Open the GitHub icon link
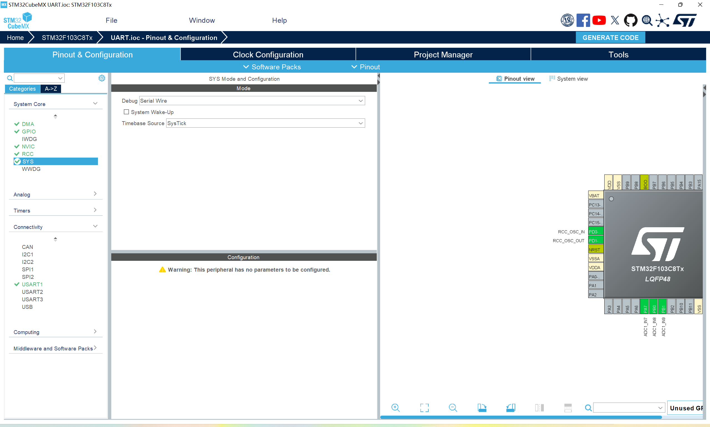The height and width of the screenshot is (427, 710). point(630,21)
